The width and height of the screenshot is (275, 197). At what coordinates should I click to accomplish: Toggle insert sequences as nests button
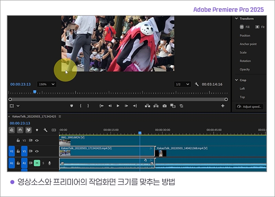[12, 130]
